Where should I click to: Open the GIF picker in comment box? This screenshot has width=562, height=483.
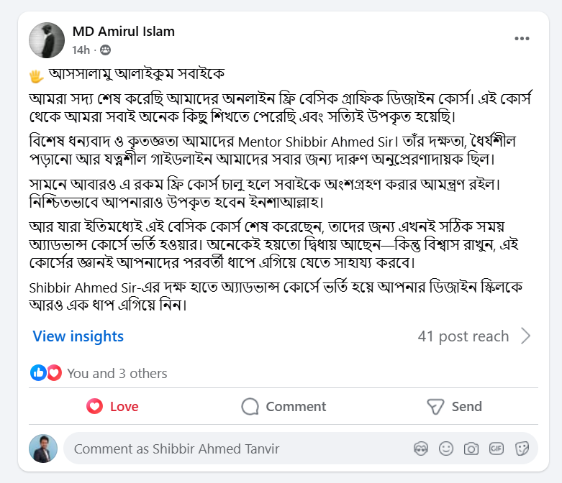click(x=497, y=449)
